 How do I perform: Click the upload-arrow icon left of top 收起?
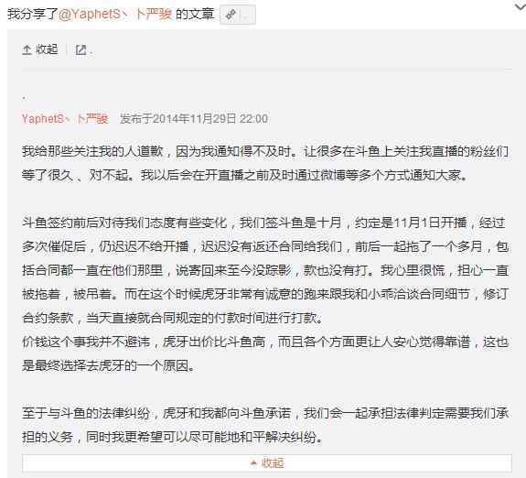27,50
